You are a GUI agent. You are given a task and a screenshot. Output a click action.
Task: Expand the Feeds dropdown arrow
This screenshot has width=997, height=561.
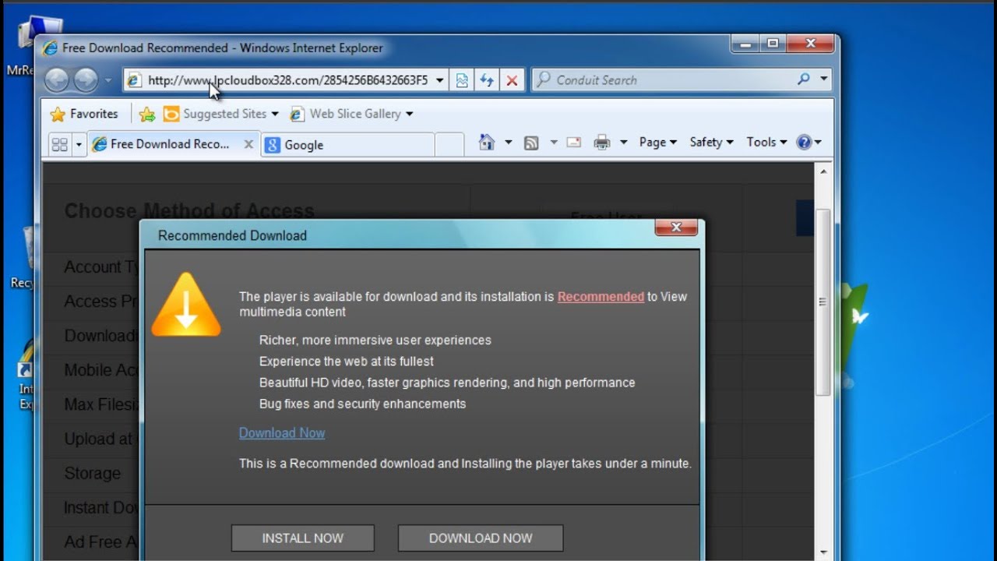554,143
